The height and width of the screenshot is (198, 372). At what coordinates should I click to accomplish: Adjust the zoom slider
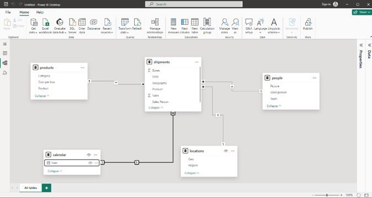327,195
